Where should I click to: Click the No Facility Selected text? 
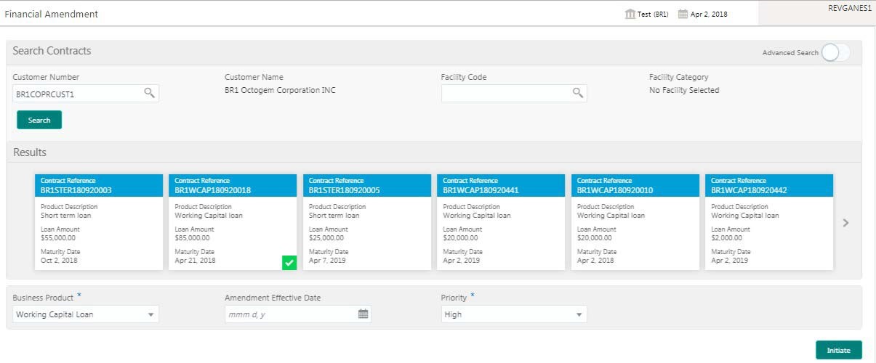684,91
